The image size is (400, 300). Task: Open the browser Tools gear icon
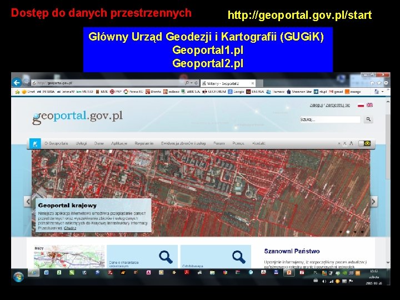coord(386,83)
